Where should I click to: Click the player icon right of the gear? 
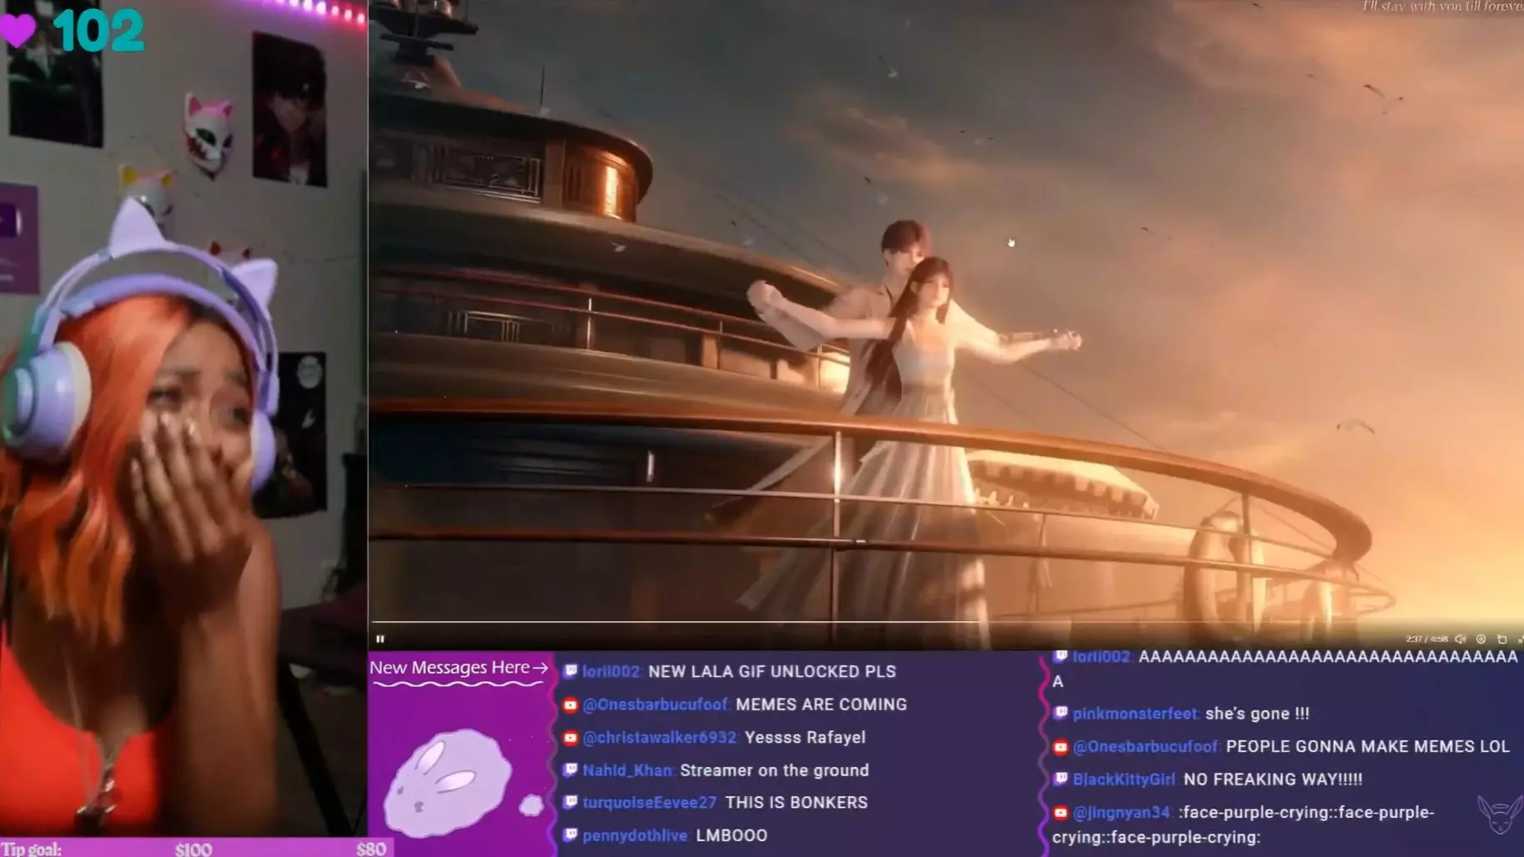point(1502,639)
